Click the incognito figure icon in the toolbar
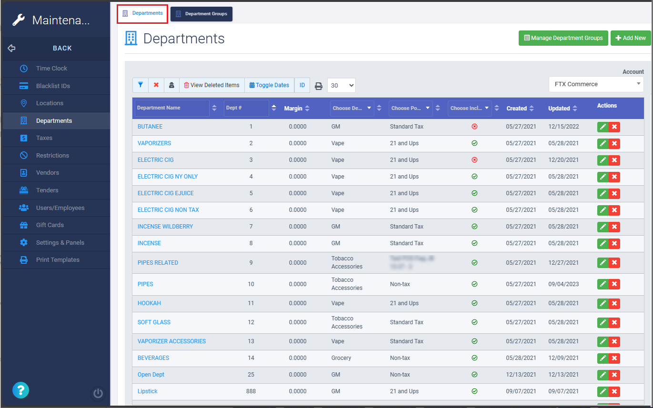653x408 pixels. (x=171, y=85)
